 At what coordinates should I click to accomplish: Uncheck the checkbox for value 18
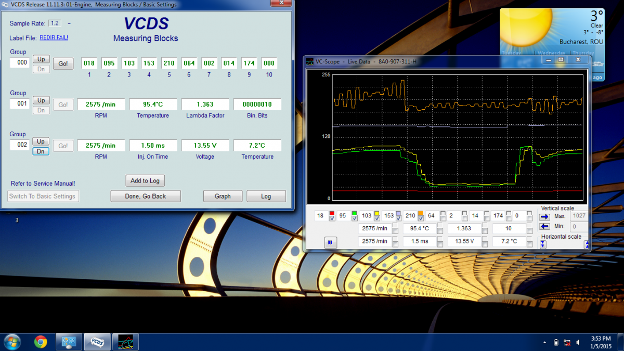(333, 218)
